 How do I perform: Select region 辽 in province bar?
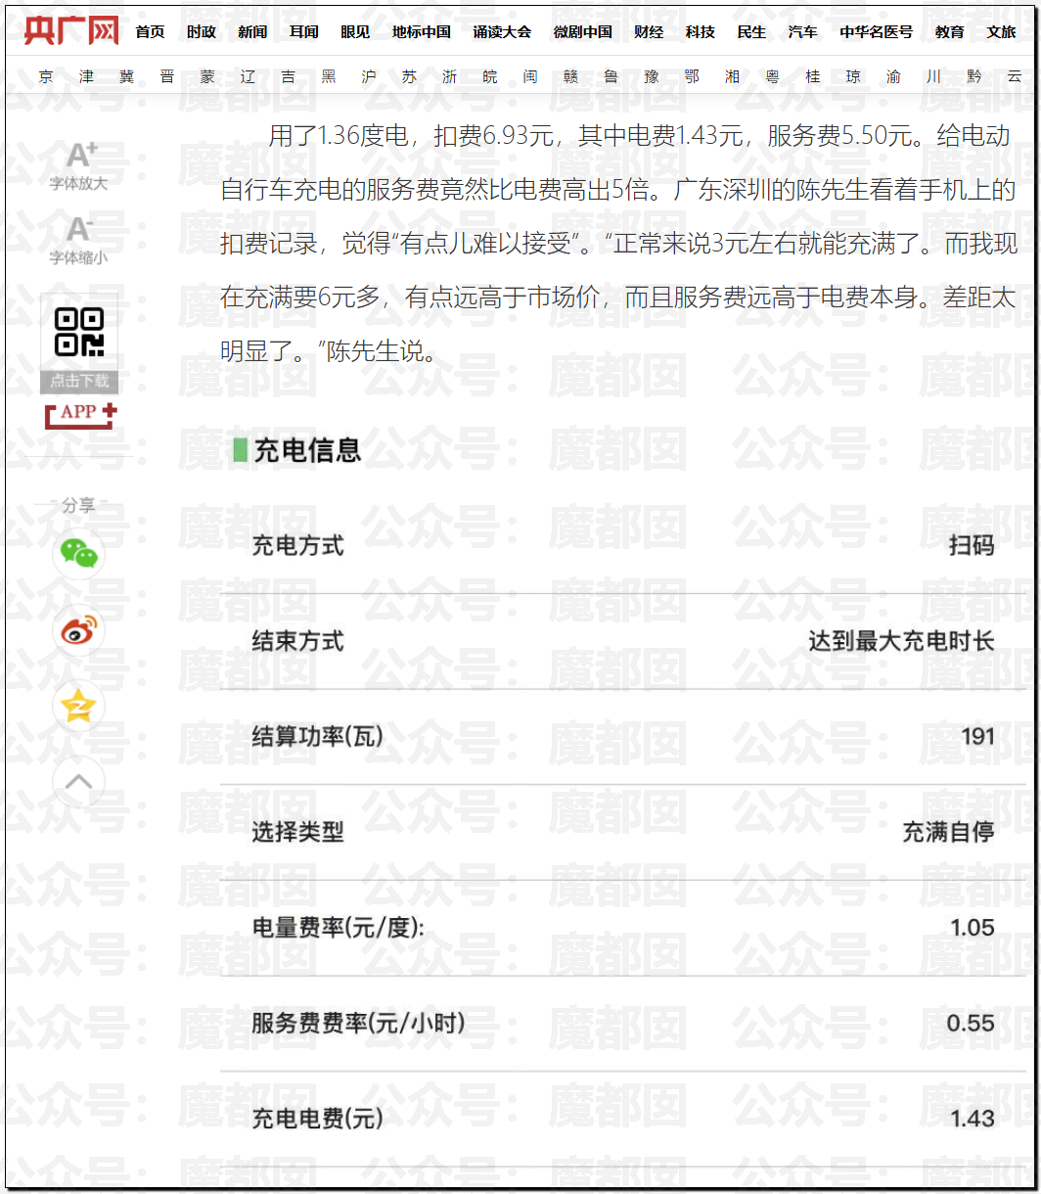click(248, 76)
